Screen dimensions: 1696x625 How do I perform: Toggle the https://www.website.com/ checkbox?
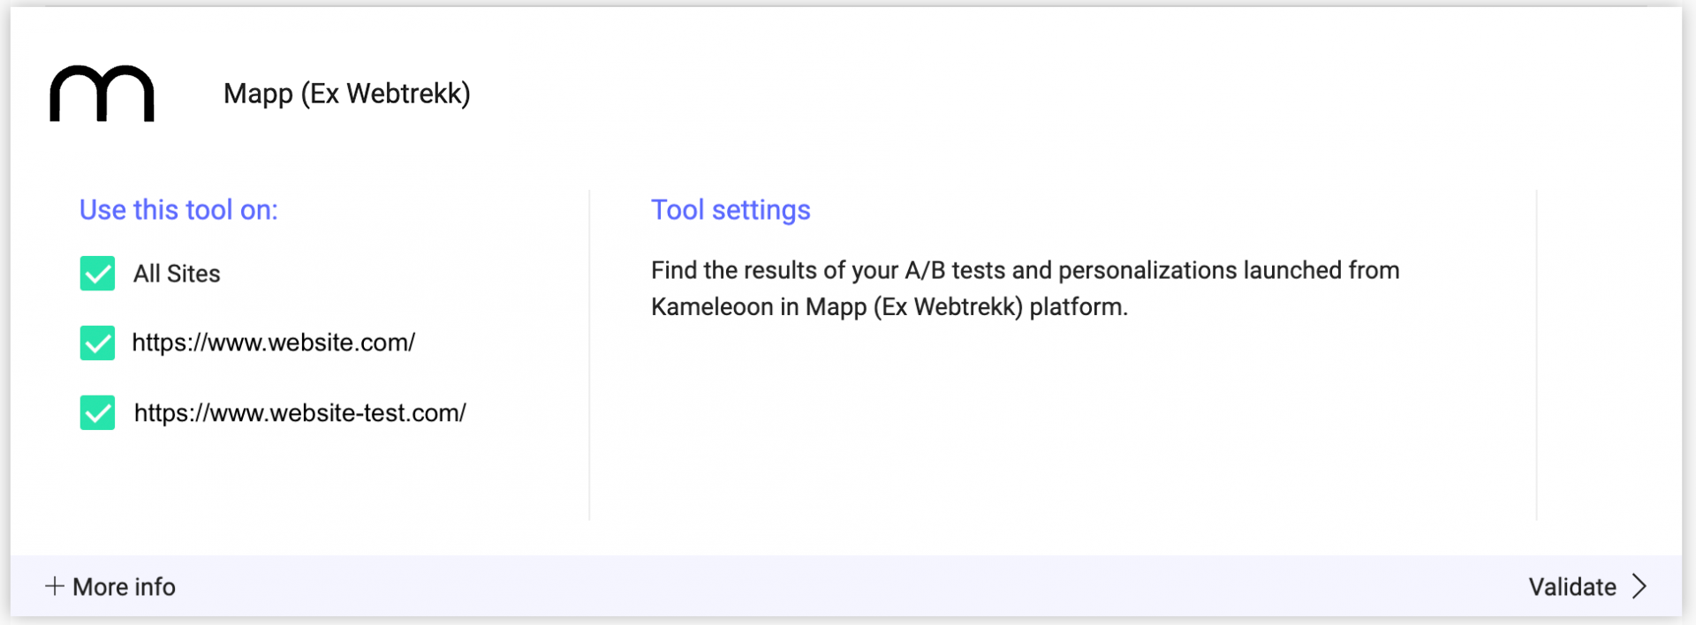tap(97, 343)
